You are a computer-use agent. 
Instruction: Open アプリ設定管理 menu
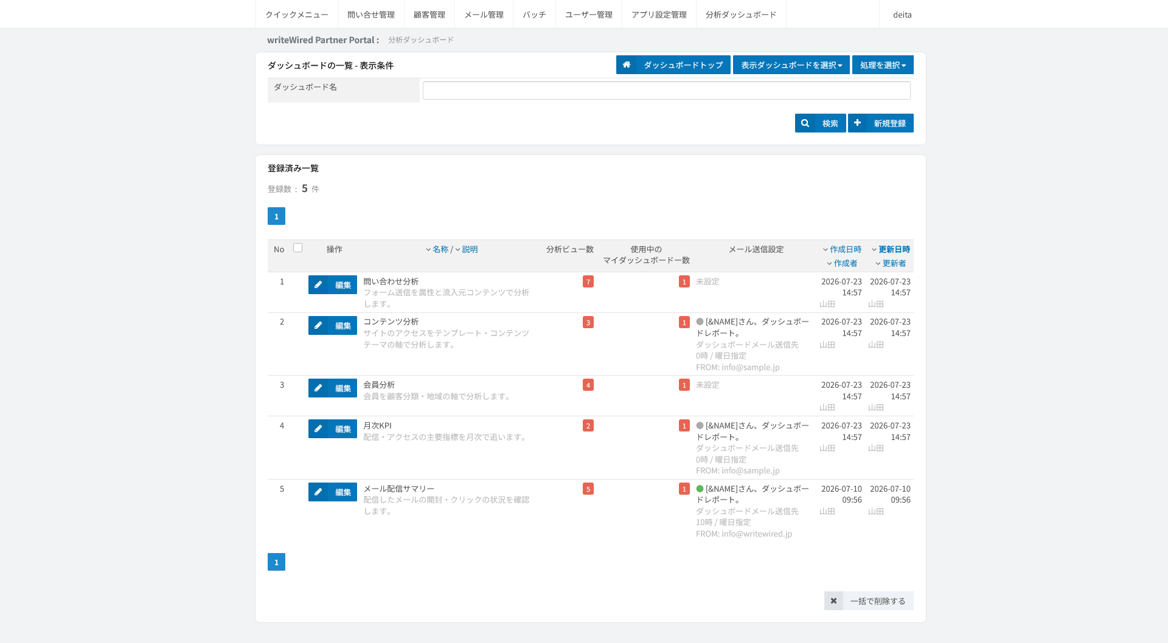[x=659, y=14]
